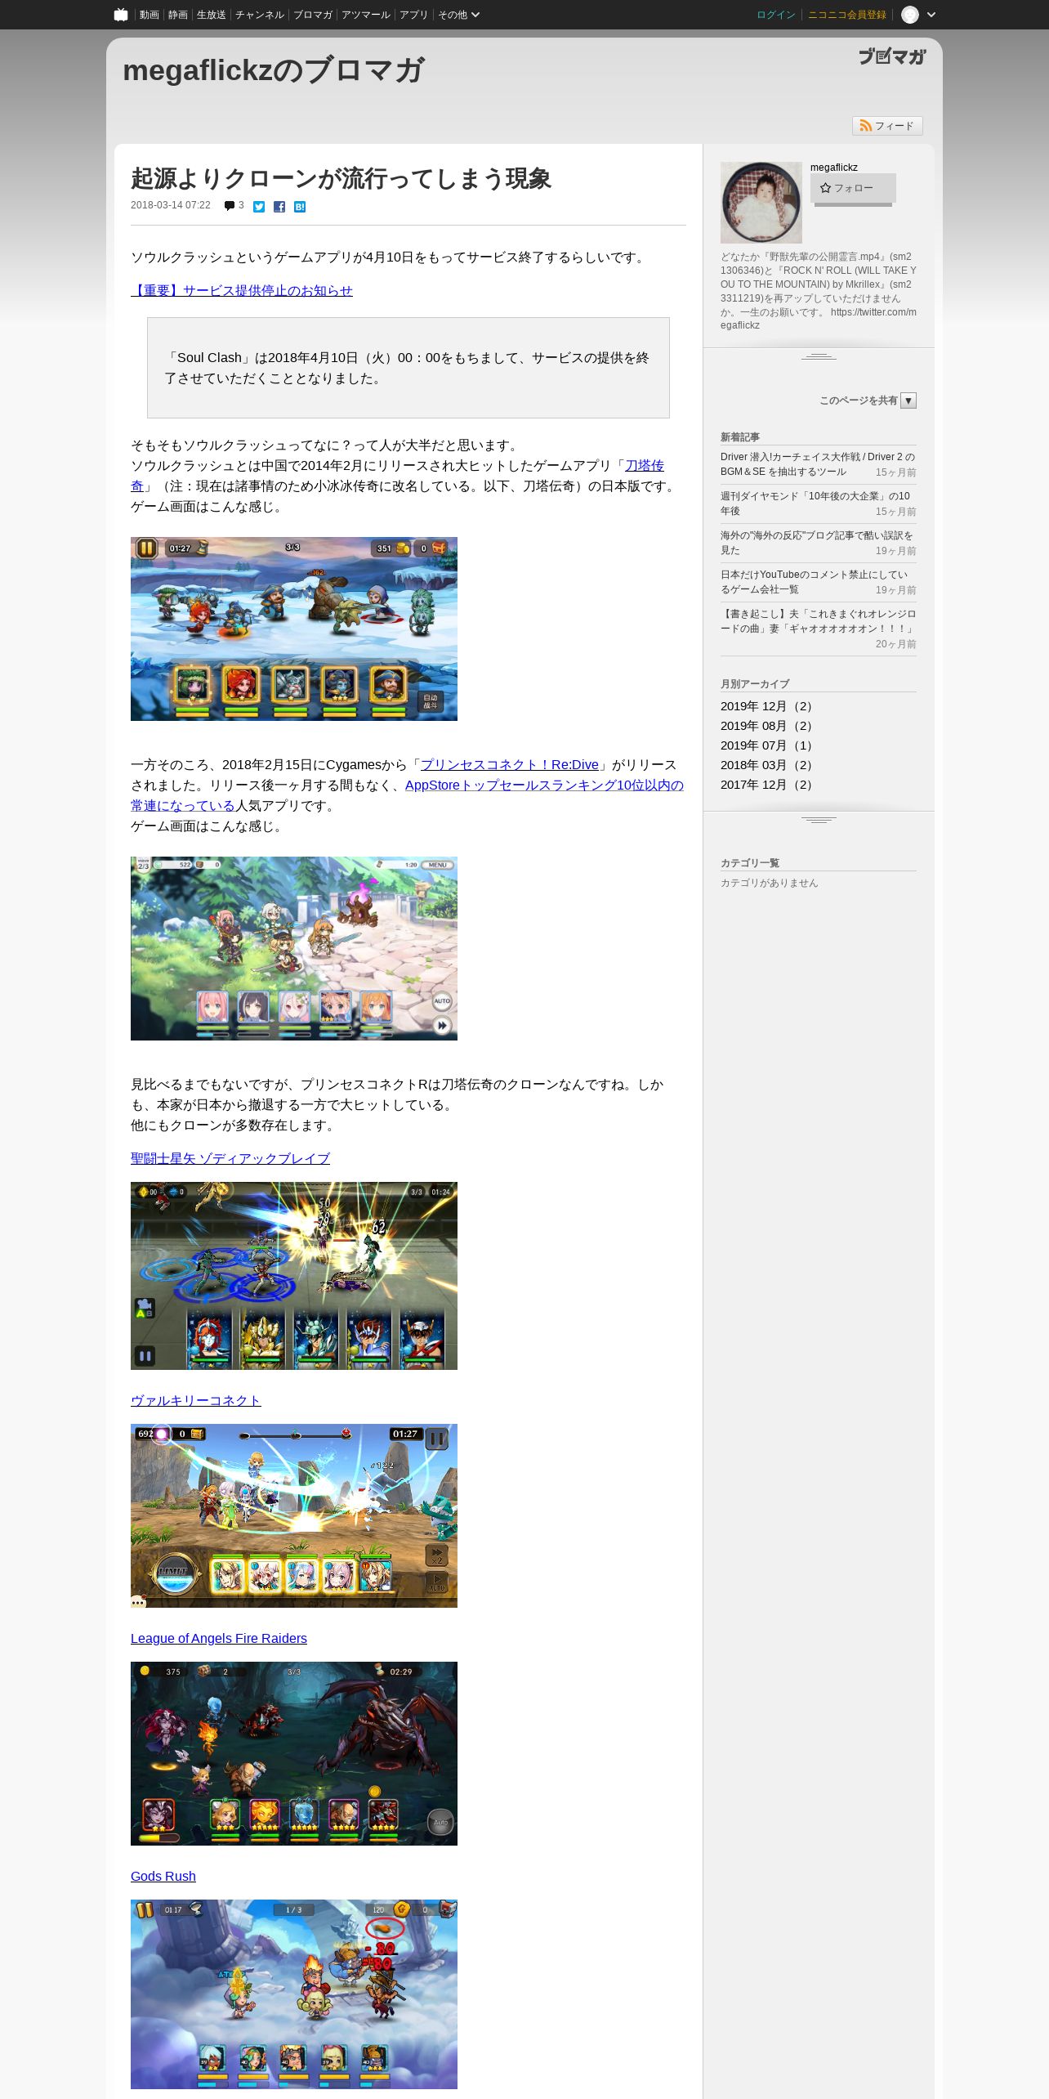The image size is (1049, 2099).
Task: View the League of Angels gameplay screenshot
Action: (294, 1754)
